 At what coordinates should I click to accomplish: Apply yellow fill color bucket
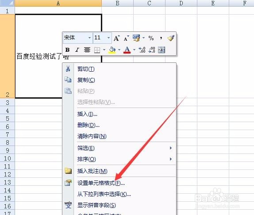coord(112,50)
